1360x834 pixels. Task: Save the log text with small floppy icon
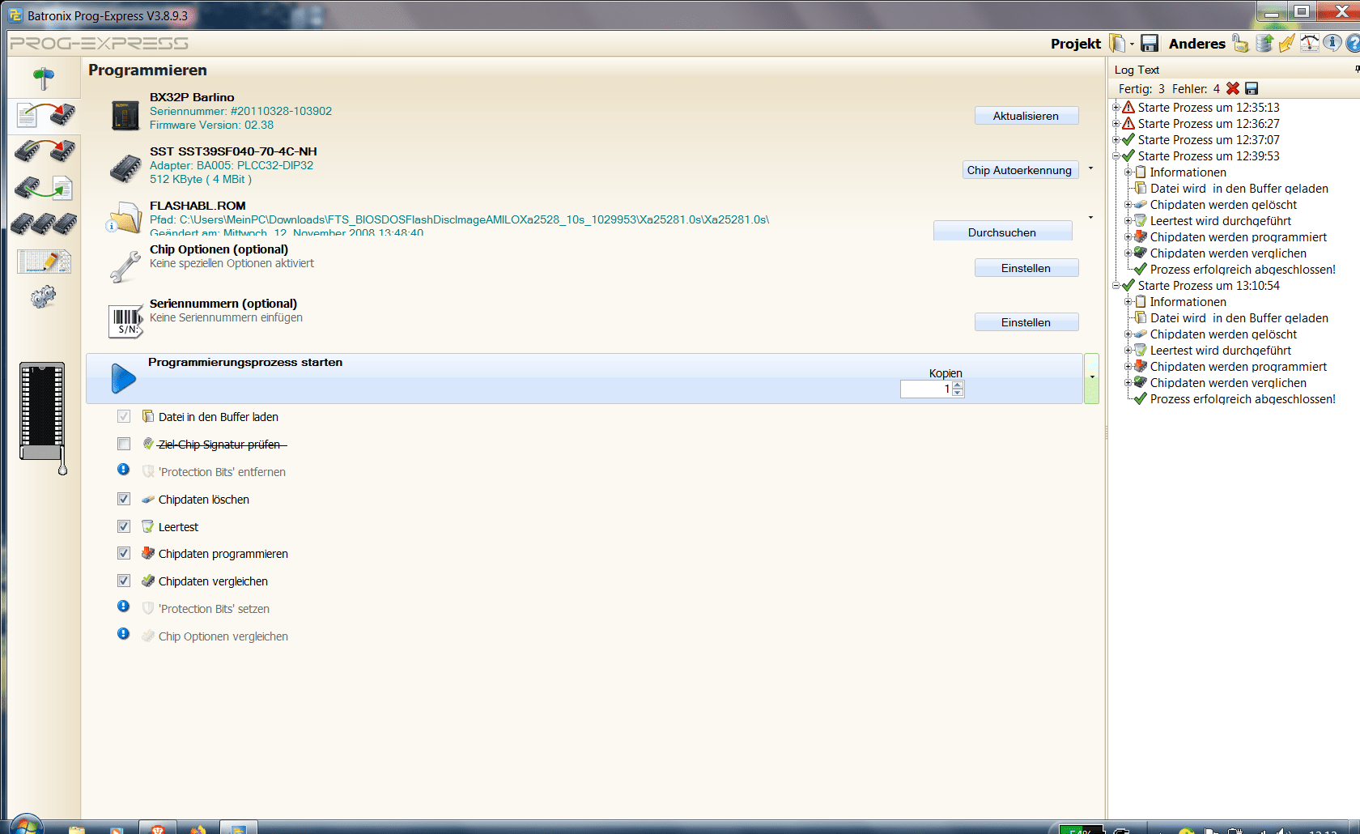1252,88
